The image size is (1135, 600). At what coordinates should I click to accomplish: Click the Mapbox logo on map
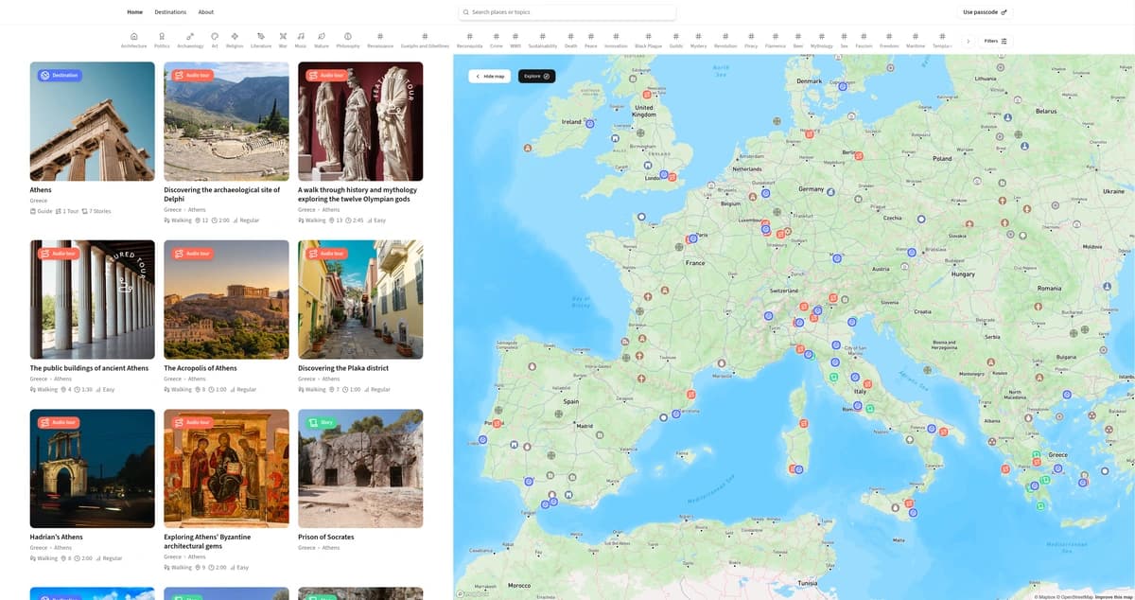click(x=472, y=594)
